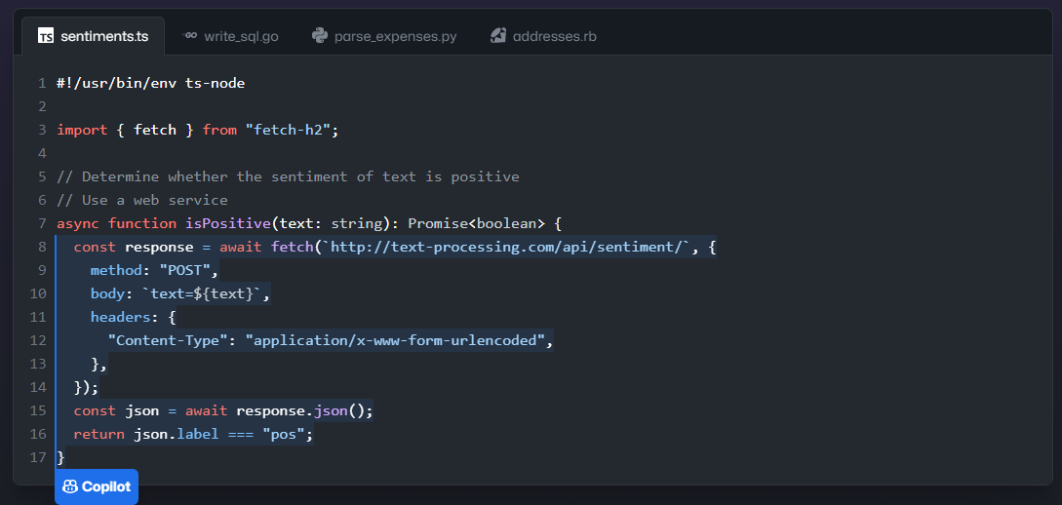
Task: Select the addresses.rb tab
Action: pyautogui.click(x=553, y=36)
